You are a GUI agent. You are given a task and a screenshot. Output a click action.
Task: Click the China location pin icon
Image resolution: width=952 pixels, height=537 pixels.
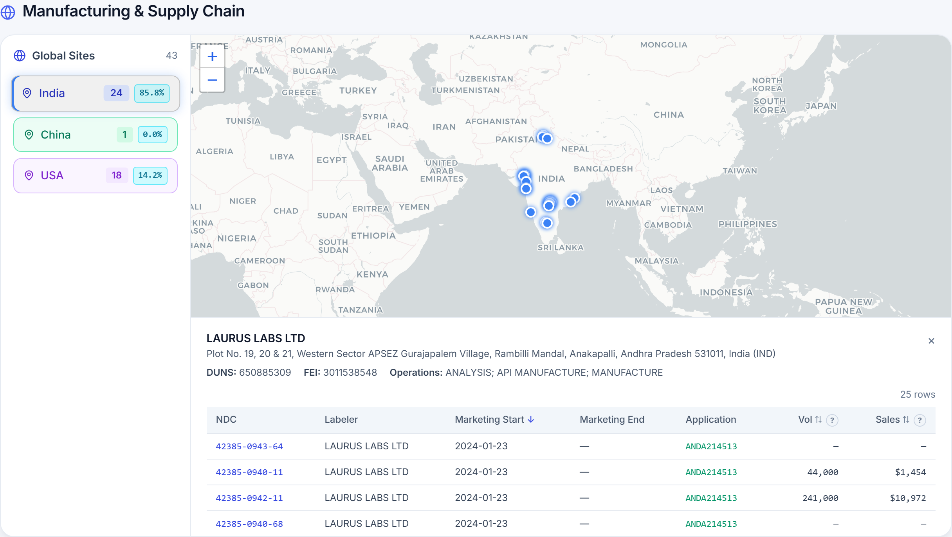tap(29, 135)
